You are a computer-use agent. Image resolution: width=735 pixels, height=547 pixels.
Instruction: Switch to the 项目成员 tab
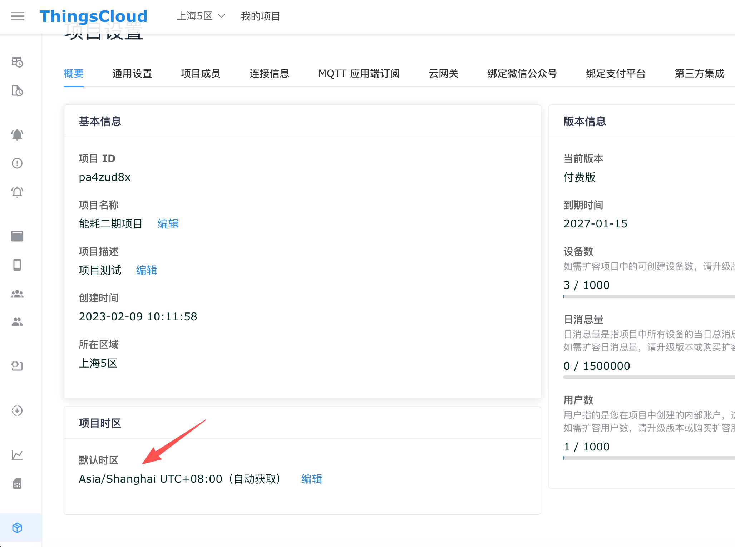point(201,73)
